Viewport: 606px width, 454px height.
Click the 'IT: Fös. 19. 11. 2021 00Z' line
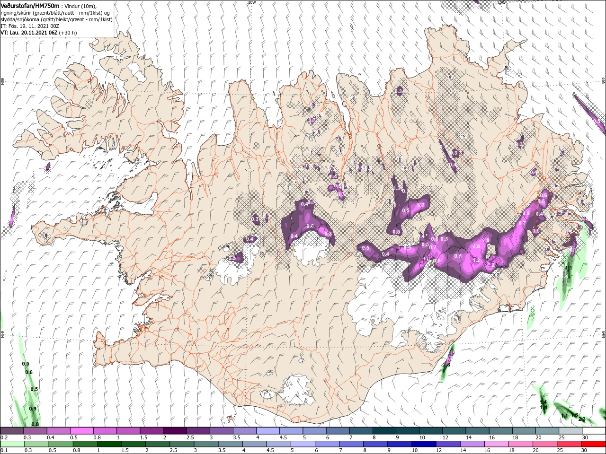tap(29, 26)
